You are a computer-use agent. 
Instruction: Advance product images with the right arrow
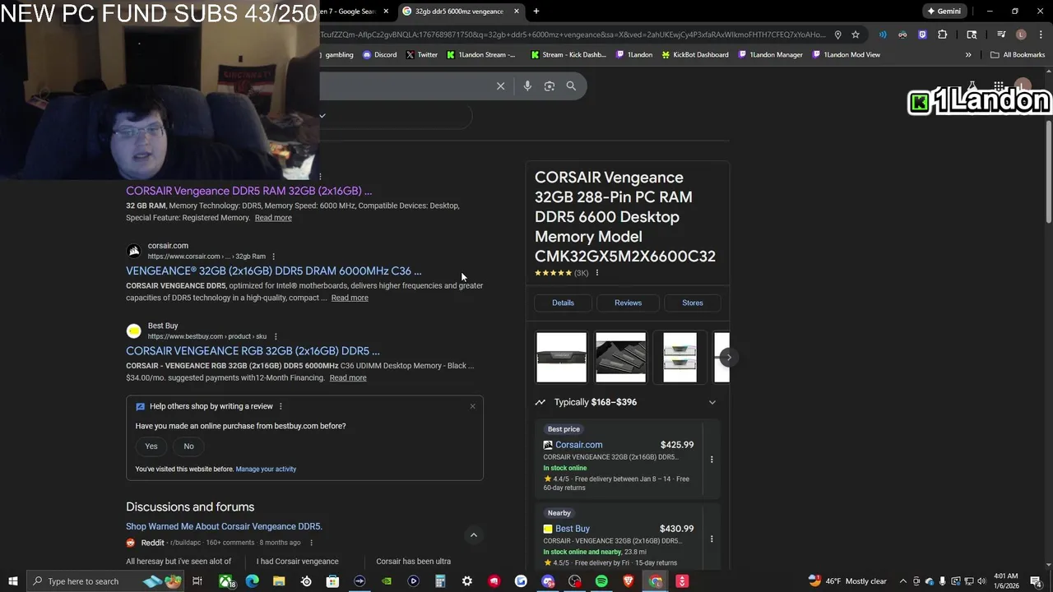[728, 357]
